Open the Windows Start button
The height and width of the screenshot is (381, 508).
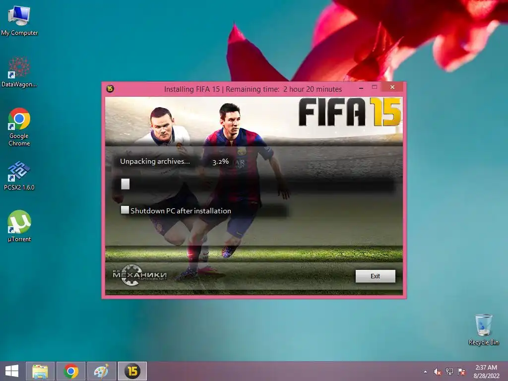[x=12, y=371]
